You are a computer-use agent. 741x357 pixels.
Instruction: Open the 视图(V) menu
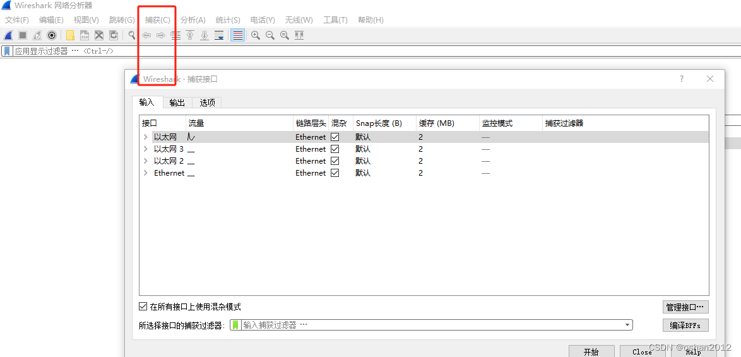coord(86,20)
